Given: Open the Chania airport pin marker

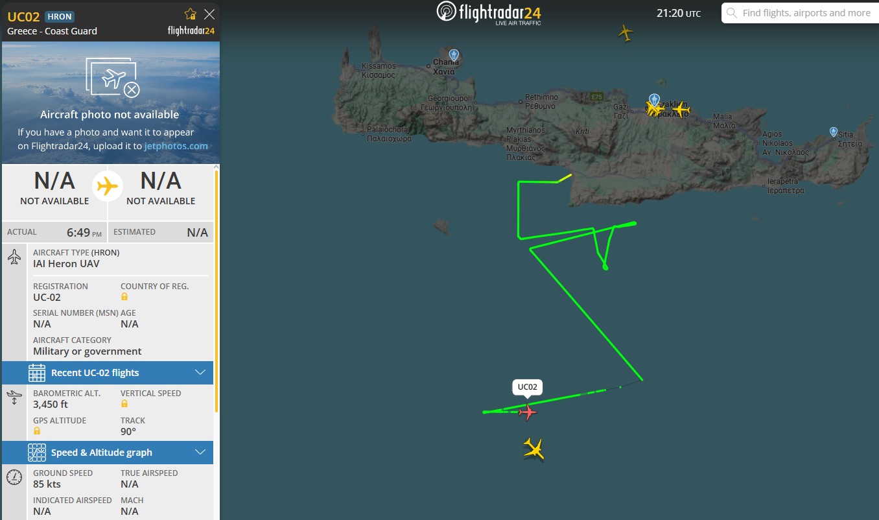Looking at the screenshot, I should tap(454, 55).
